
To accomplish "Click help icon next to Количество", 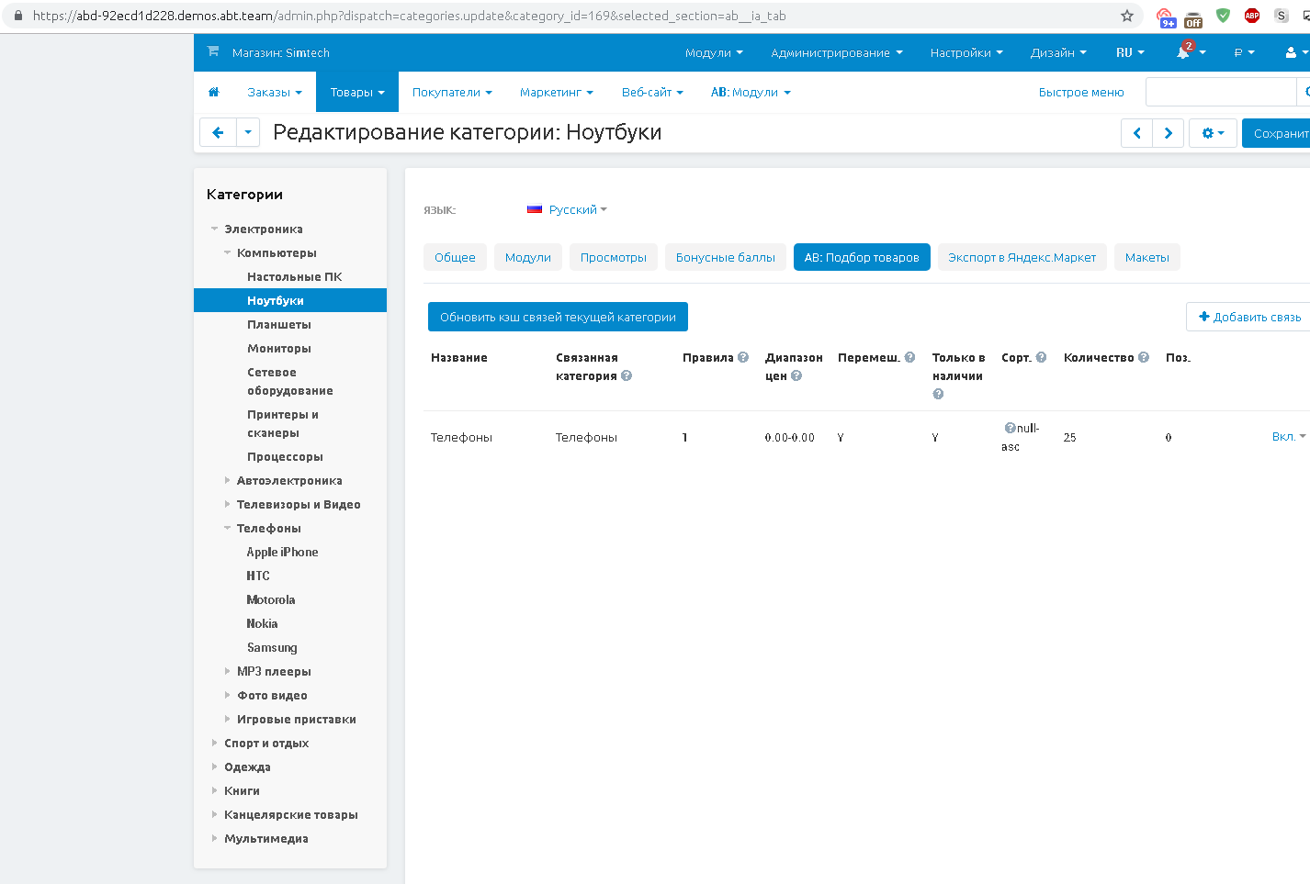I will (x=1144, y=357).
